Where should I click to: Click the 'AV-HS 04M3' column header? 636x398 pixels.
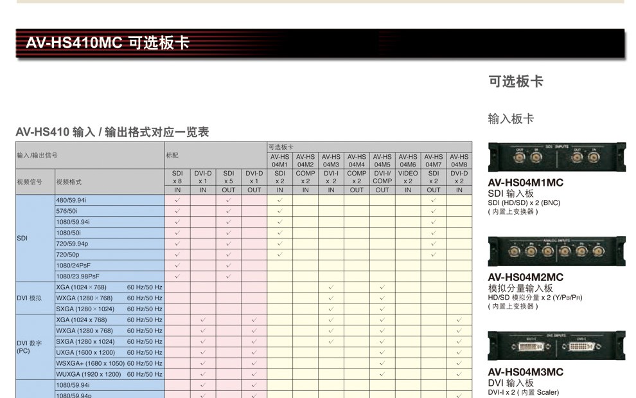tap(331, 160)
